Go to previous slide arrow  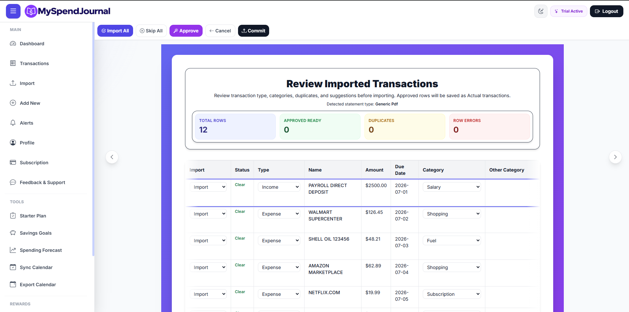click(112, 157)
